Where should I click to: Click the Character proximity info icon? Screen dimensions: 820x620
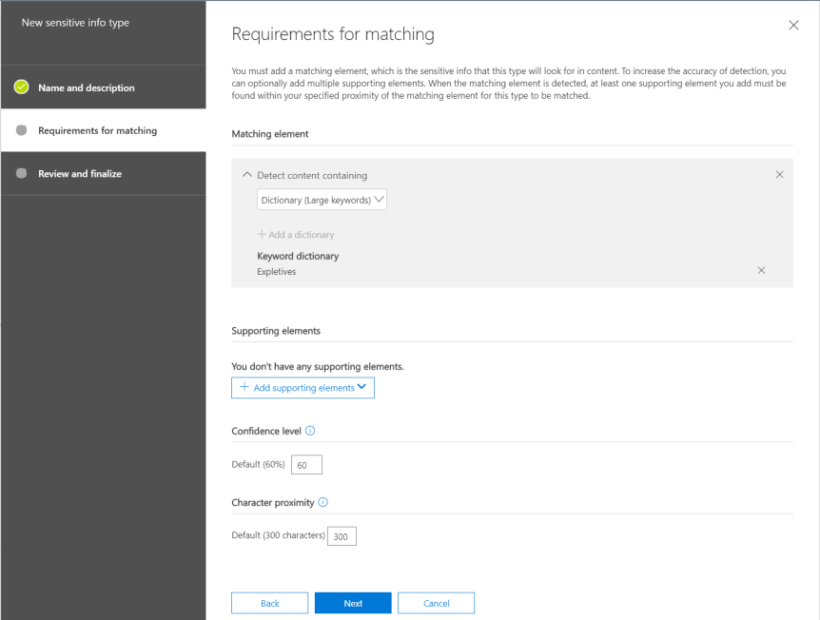[322, 502]
